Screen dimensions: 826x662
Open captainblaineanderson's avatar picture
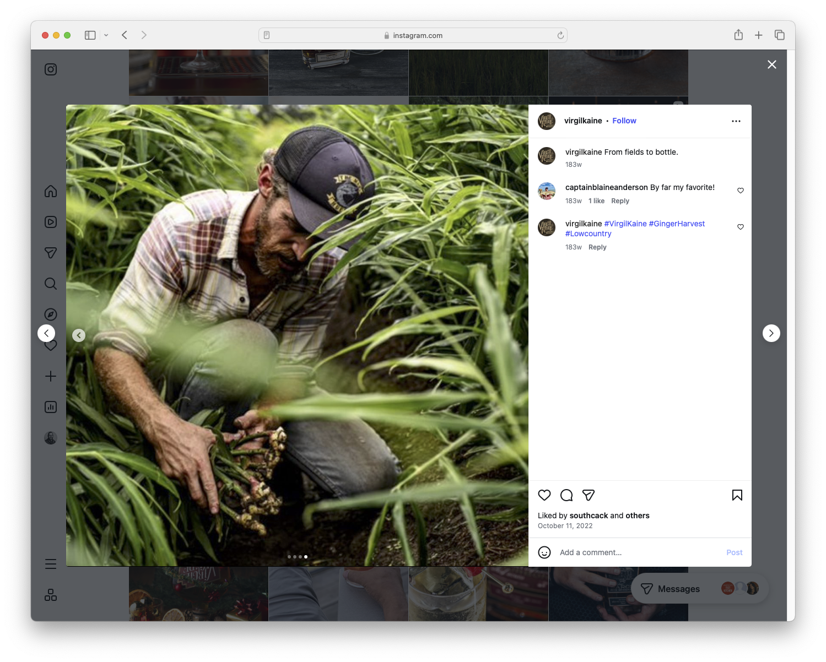pos(547,191)
